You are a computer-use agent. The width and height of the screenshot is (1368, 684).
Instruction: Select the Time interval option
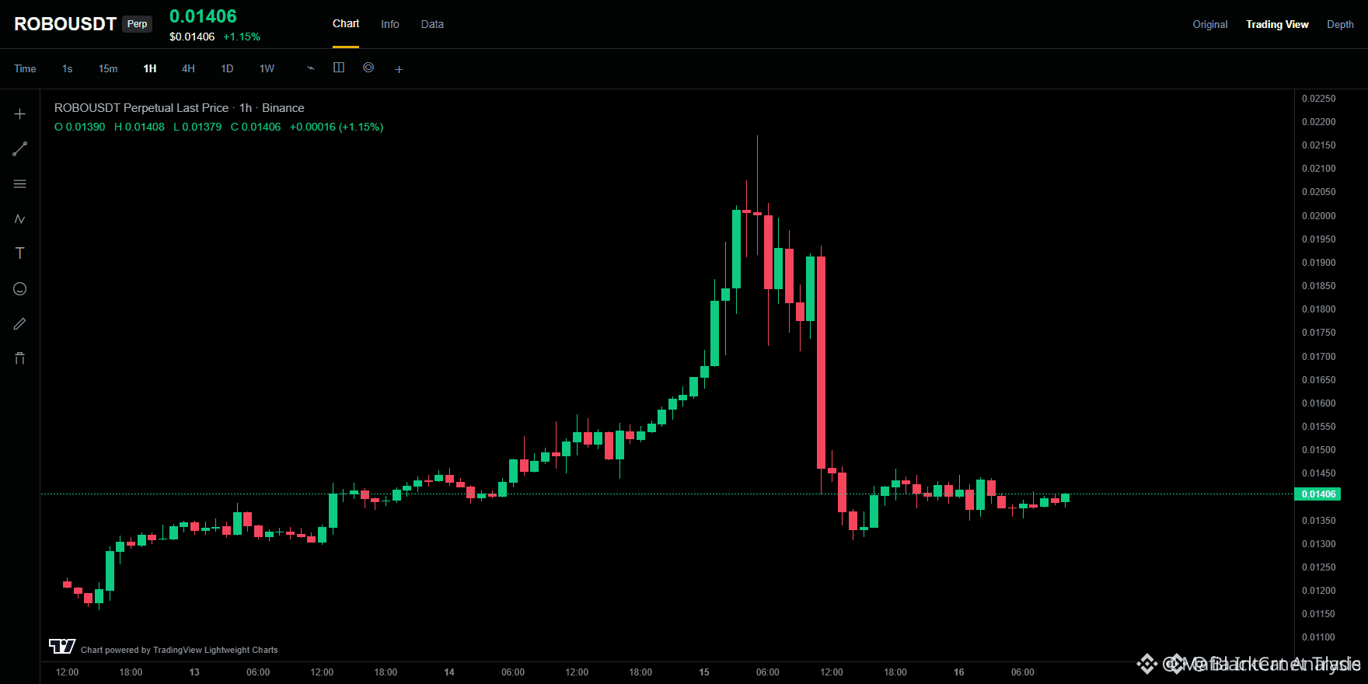(x=25, y=68)
